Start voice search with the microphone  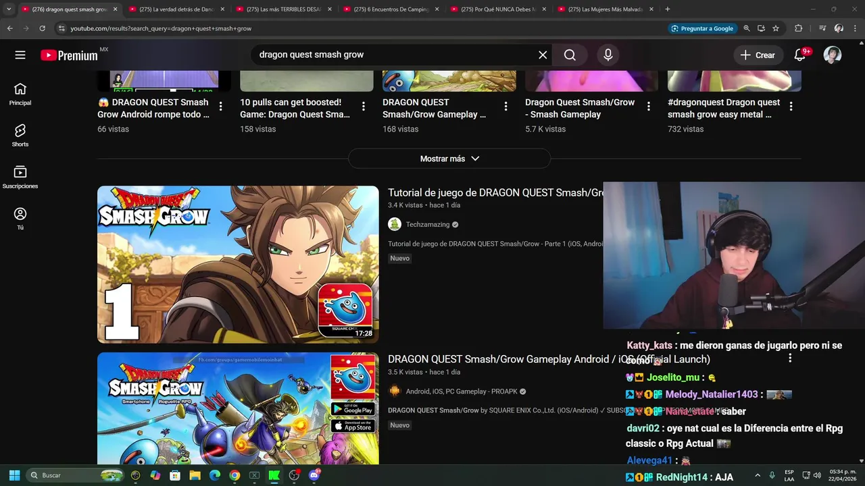608,55
